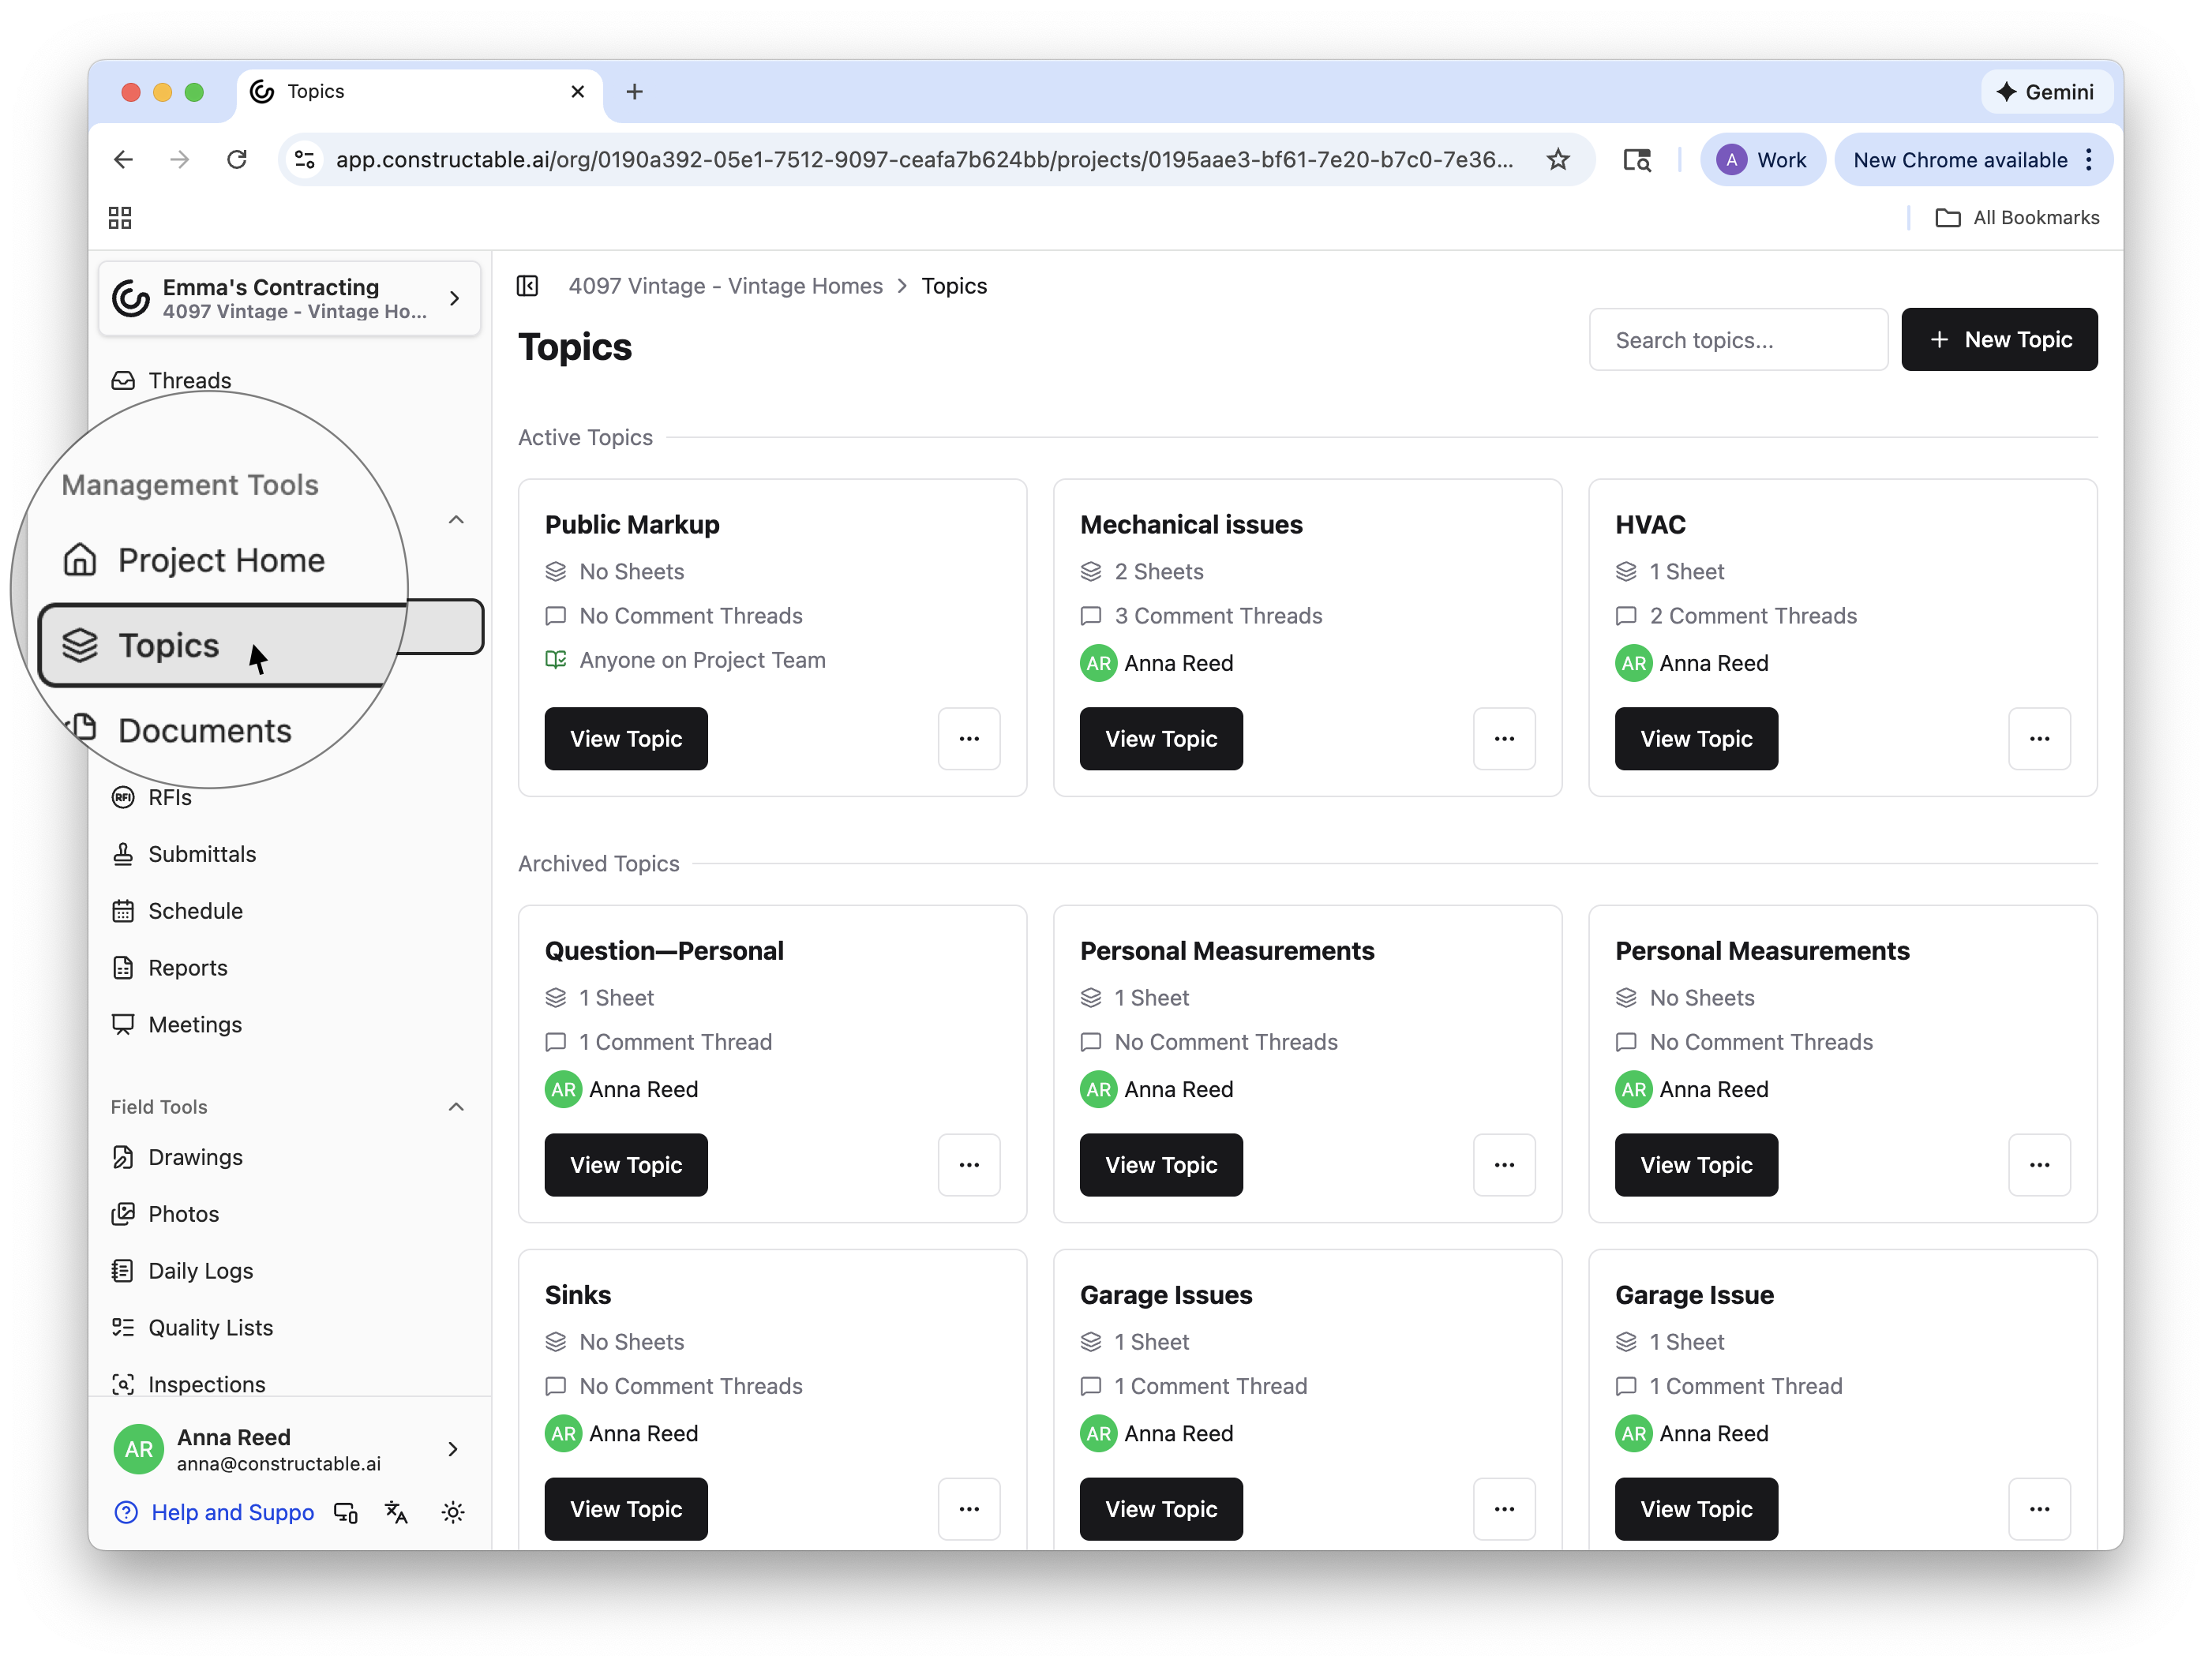Bookmark this page with the star icon
This screenshot has height=1667, width=2212.
pos(1558,159)
